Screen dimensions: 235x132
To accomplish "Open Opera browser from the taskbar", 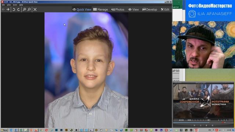I will tap(46, 130).
